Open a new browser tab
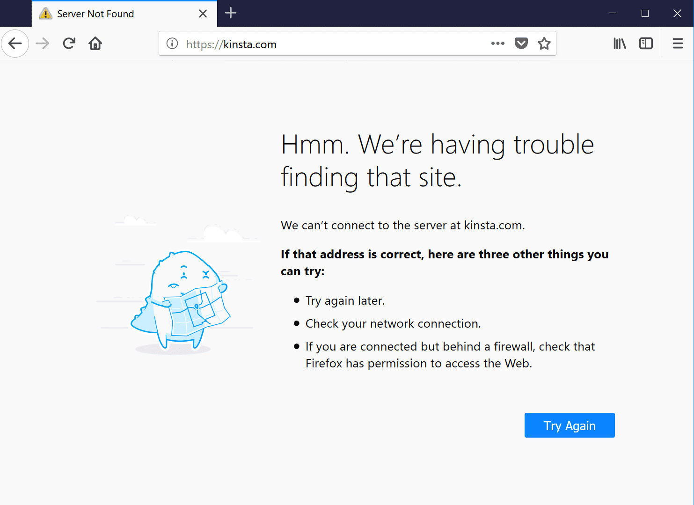Screen dimensions: 694x505 coord(230,13)
